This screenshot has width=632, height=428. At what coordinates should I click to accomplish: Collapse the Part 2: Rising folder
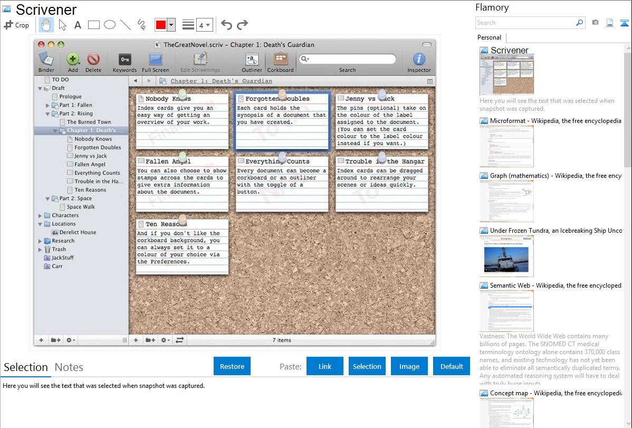click(47, 114)
